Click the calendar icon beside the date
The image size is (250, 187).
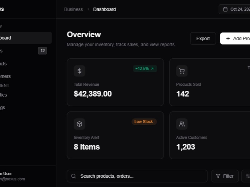pyautogui.click(x=225, y=9)
